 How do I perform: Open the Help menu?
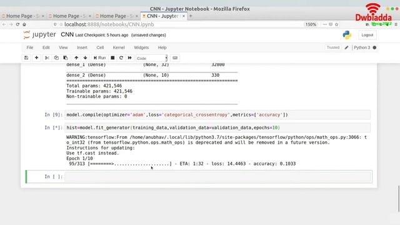point(162,47)
